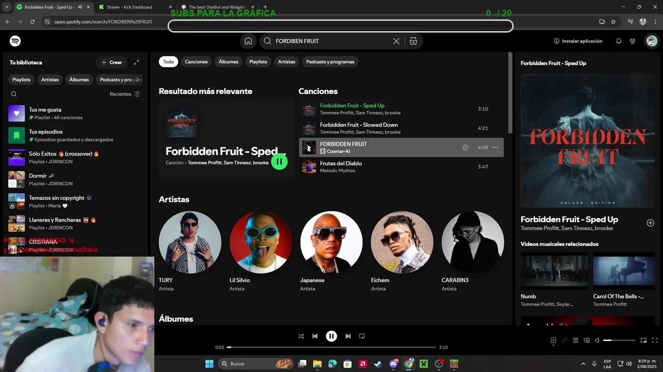Image resolution: width=663 pixels, height=372 pixels.
Task: Open Tommee Profitt artist link under top result
Action: (x=205, y=163)
